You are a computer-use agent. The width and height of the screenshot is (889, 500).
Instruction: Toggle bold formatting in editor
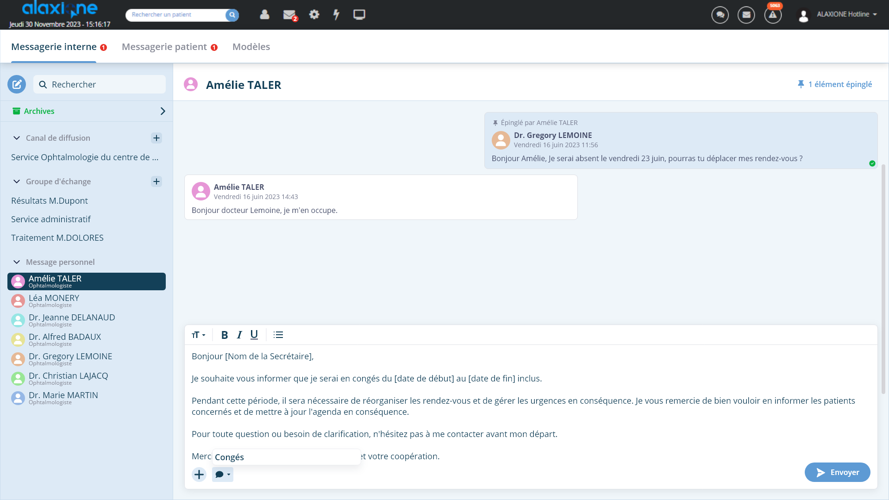[x=225, y=335]
